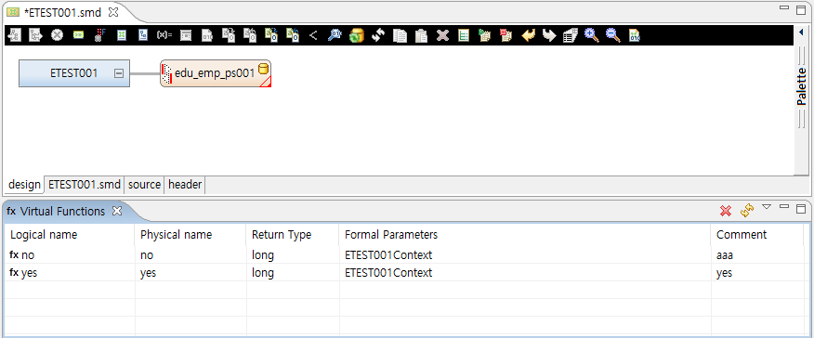The height and width of the screenshot is (338, 814).
Task: Click the paste clipboard toolbar icon
Action: point(422,35)
